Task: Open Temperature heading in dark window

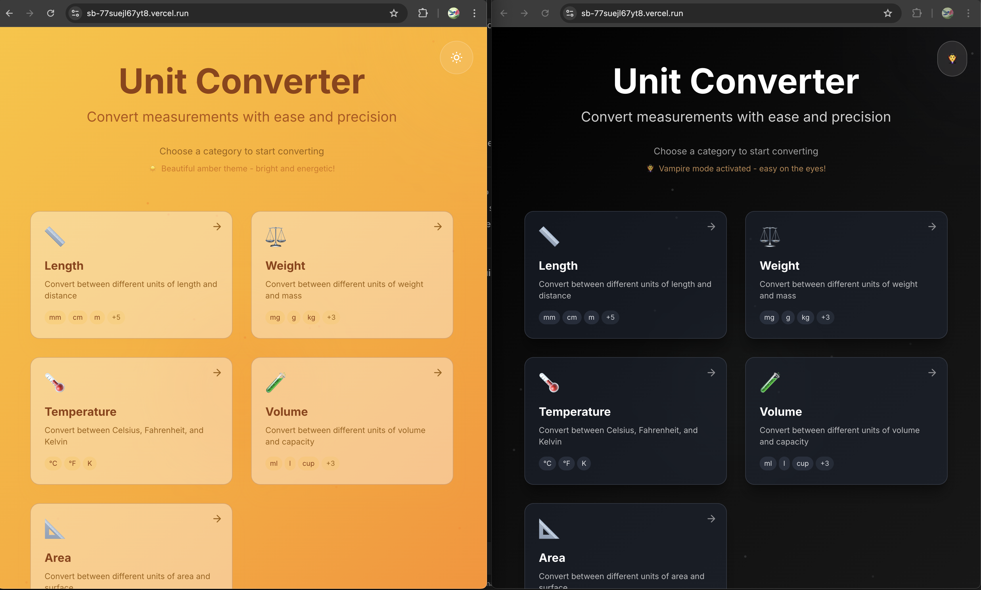Action: [574, 411]
